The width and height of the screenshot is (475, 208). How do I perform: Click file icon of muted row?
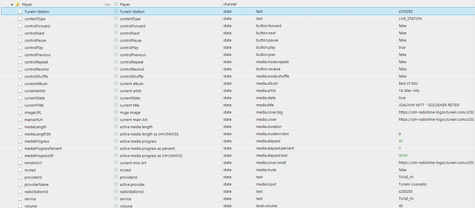pos(20,170)
